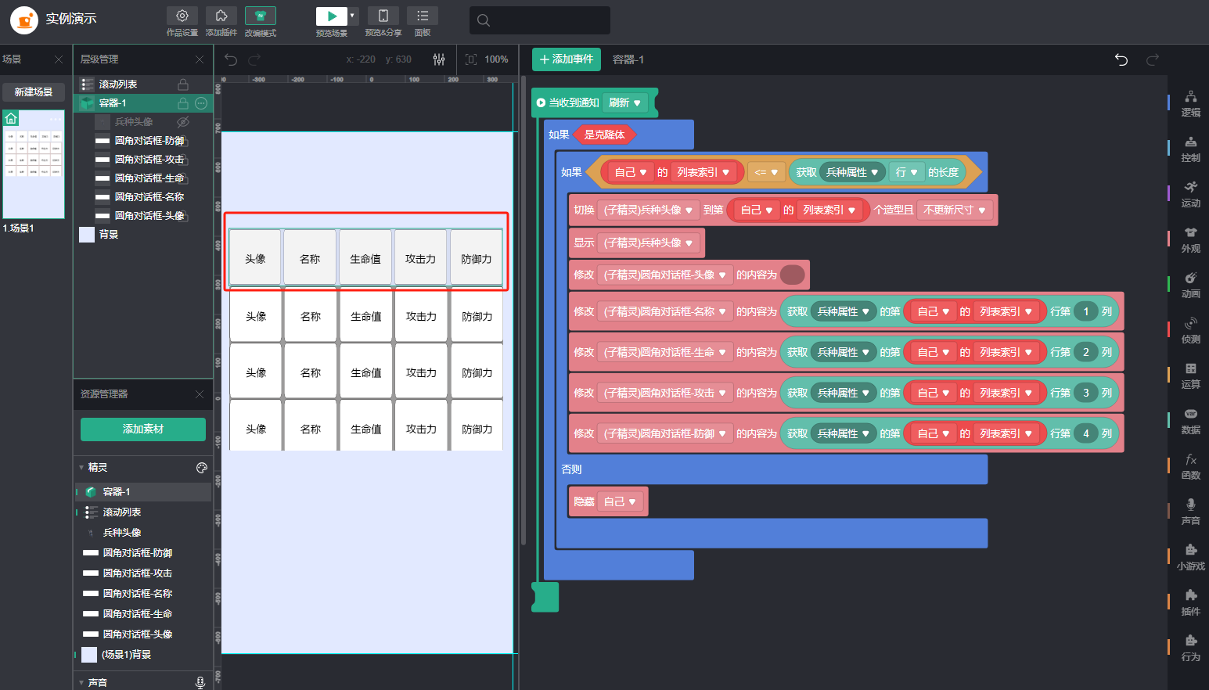The height and width of the screenshot is (690, 1209).
Task: Select the scene 1 thumbnail
Action: pos(34,164)
